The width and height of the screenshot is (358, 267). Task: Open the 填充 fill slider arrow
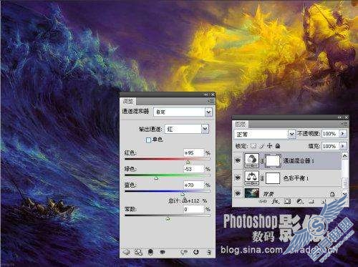coord(343,145)
